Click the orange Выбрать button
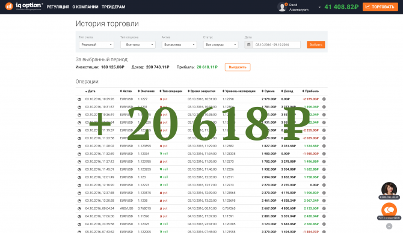Viewport: 403px width, 233px height. [x=316, y=44]
